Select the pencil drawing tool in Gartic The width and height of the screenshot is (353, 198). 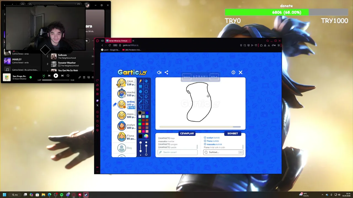[x=140, y=81]
